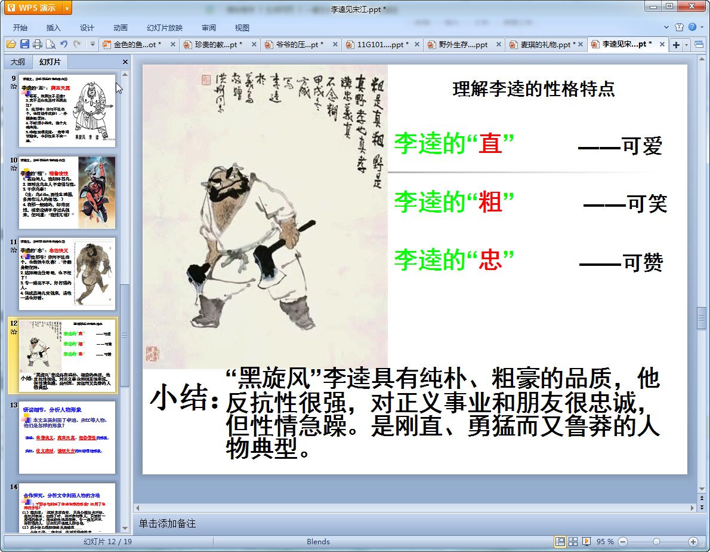This screenshot has height=552, width=710.
Task: Click the ink painting of Li Kui
Action: (x=265, y=217)
